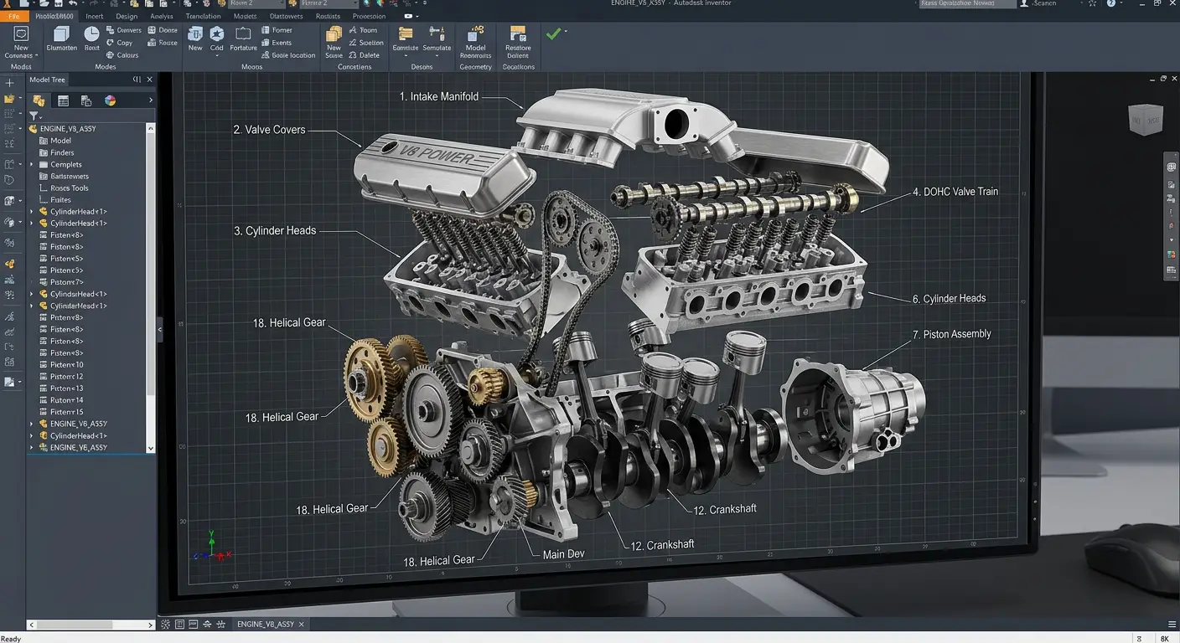1180x643 pixels.
Task: Open the Semulate dropdown arrow
Action: 437,56
